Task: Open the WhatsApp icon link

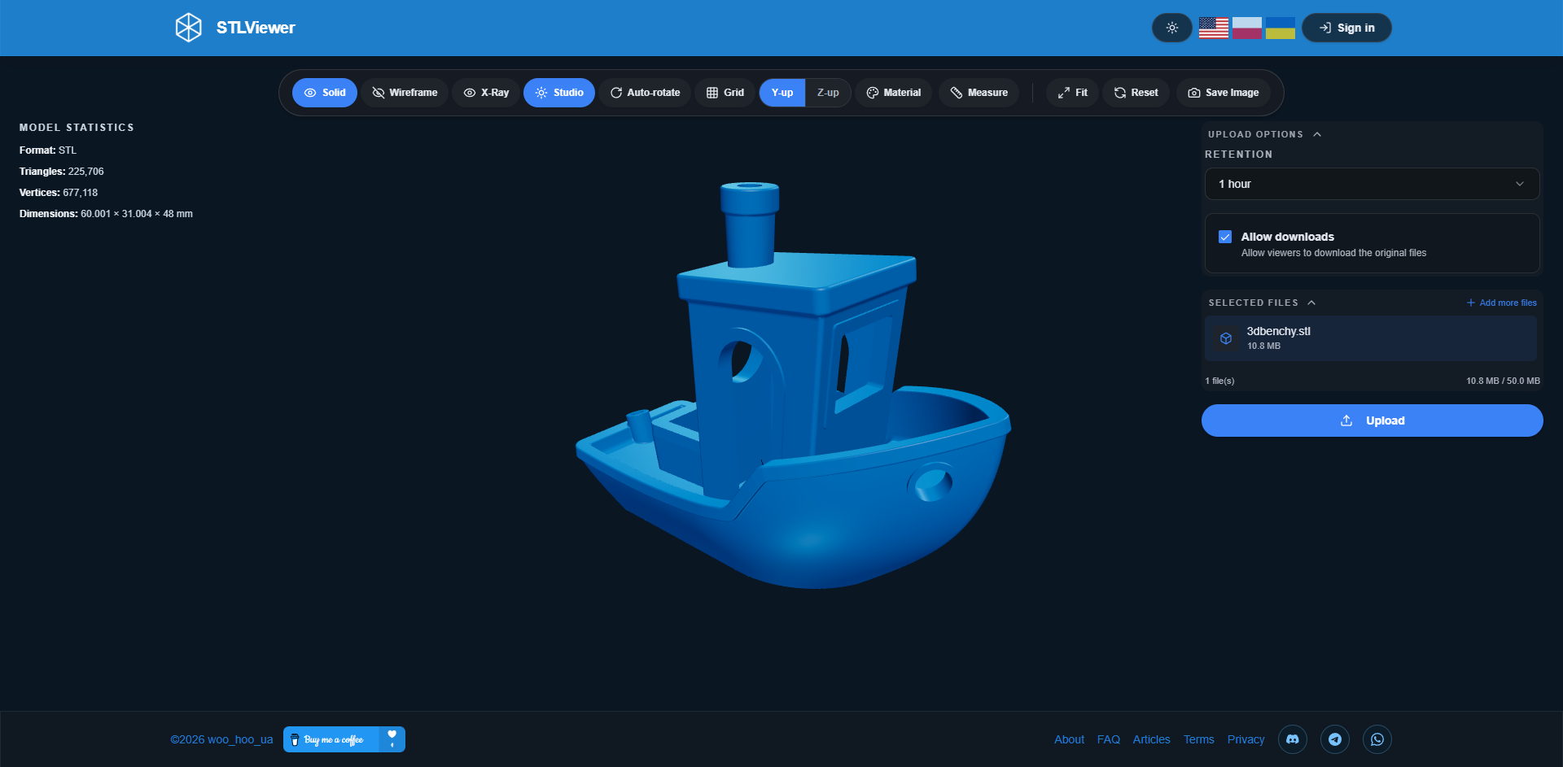Action: pos(1377,739)
